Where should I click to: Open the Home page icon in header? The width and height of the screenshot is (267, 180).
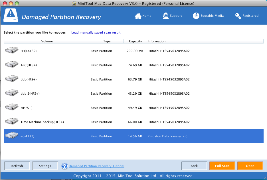pyautogui.click(x=138, y=16)
